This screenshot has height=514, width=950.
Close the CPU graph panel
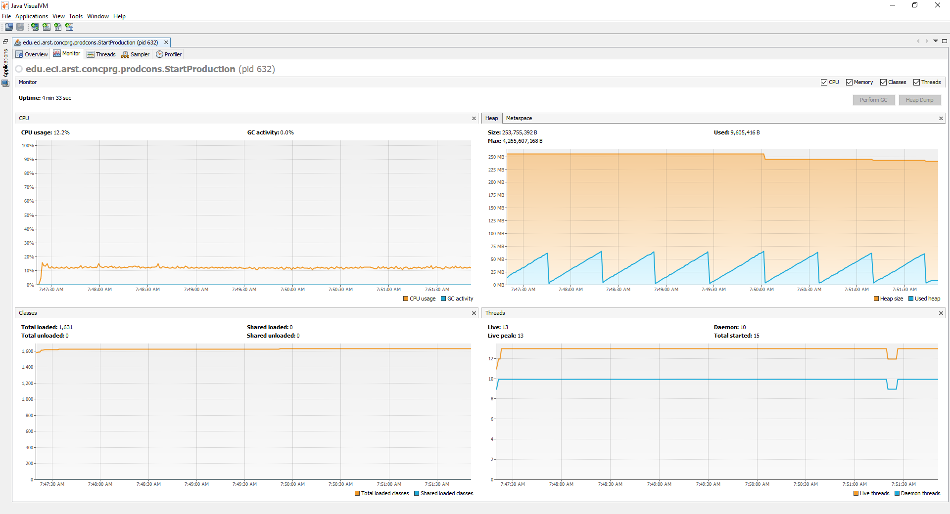click(474, 119)
